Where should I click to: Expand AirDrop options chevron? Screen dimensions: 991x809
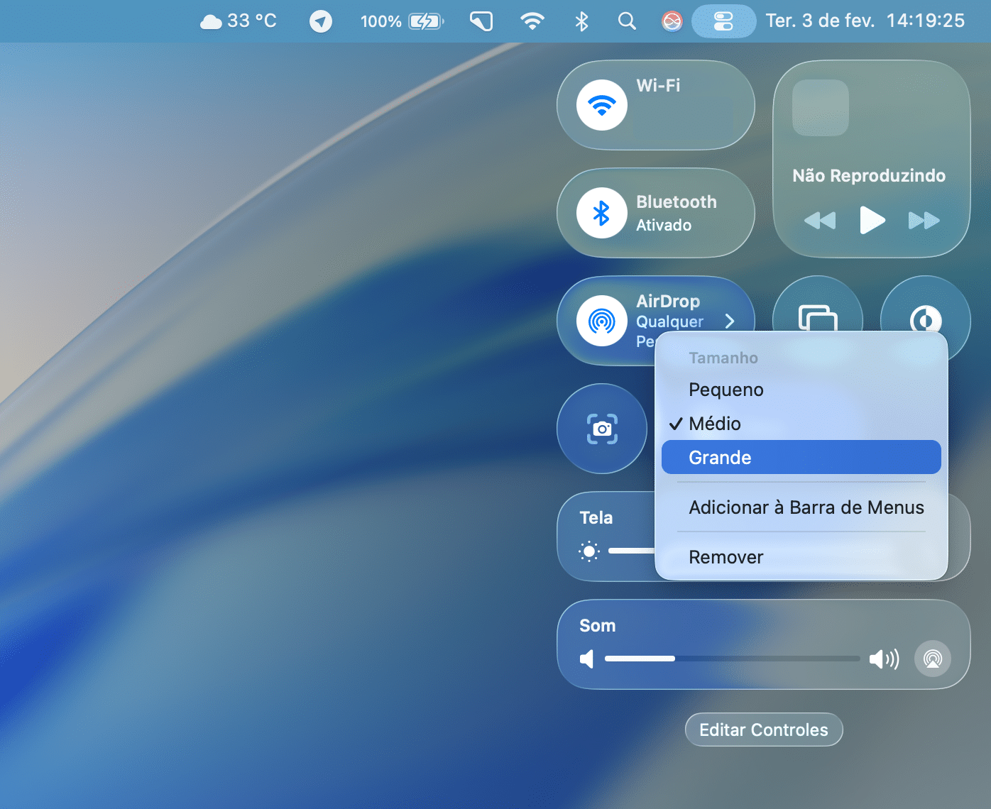tap(730, 321)
